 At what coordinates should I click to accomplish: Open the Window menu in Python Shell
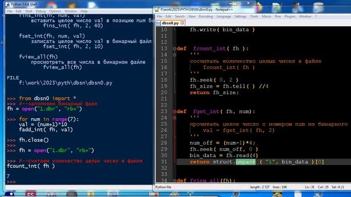[x=71, y=11]
